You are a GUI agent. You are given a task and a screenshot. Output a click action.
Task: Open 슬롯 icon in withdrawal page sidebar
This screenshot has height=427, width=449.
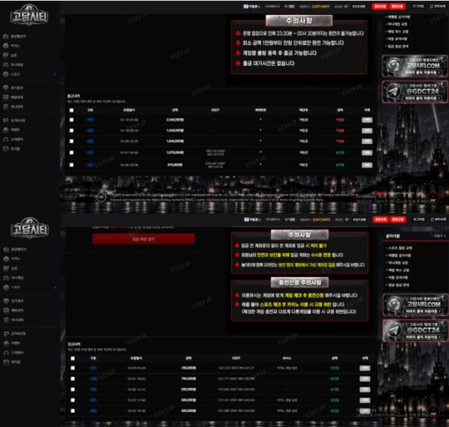[6, 55]
